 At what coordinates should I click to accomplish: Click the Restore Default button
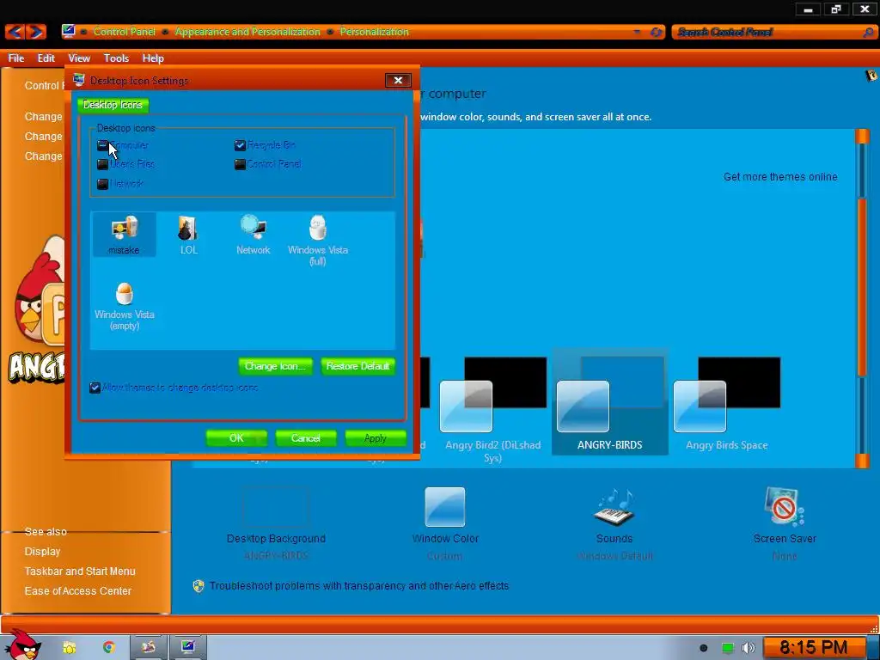357,366
